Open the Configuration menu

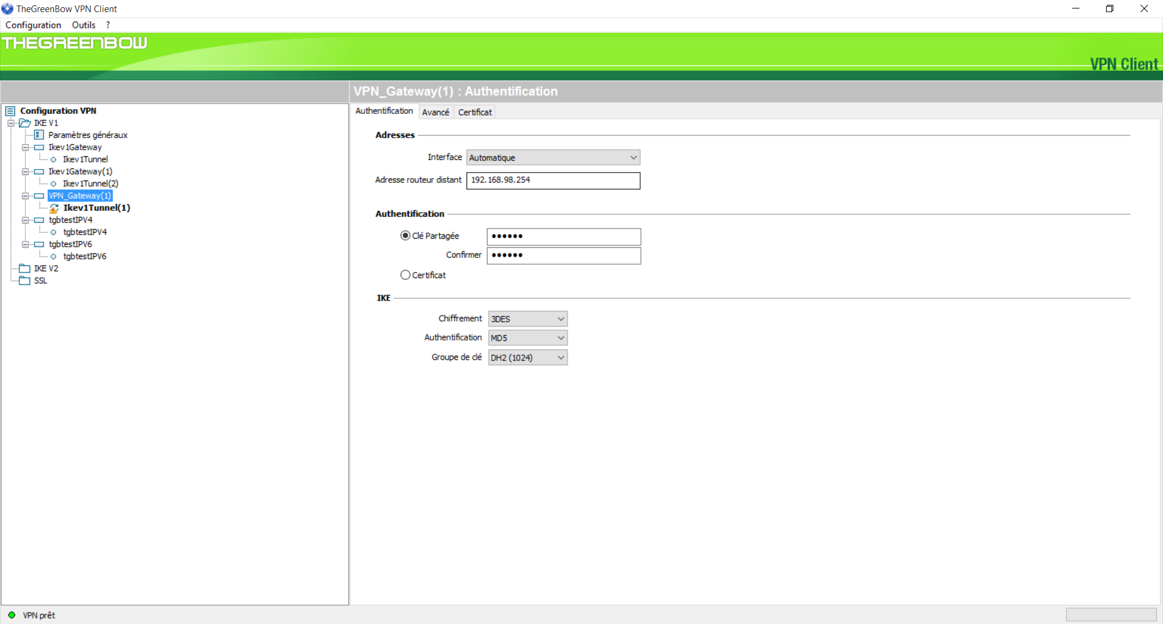click(33, 25)
